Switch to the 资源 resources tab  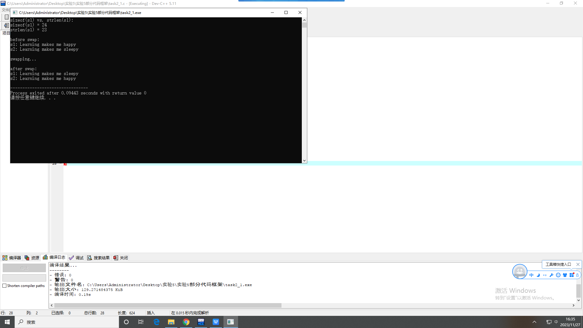(32, 258)
